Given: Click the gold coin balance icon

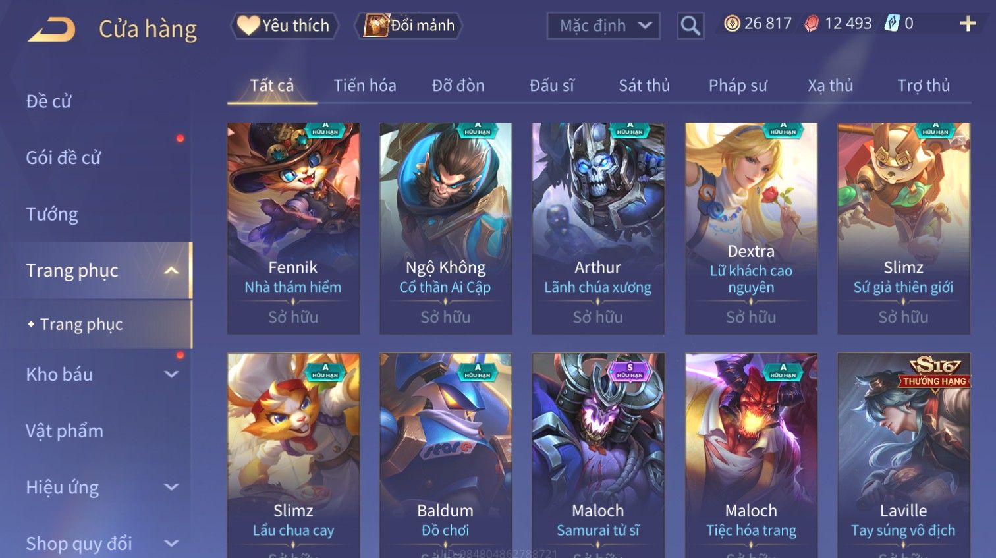Looking at the screenshot, I should pyautogui.click(x=732, y=24).
